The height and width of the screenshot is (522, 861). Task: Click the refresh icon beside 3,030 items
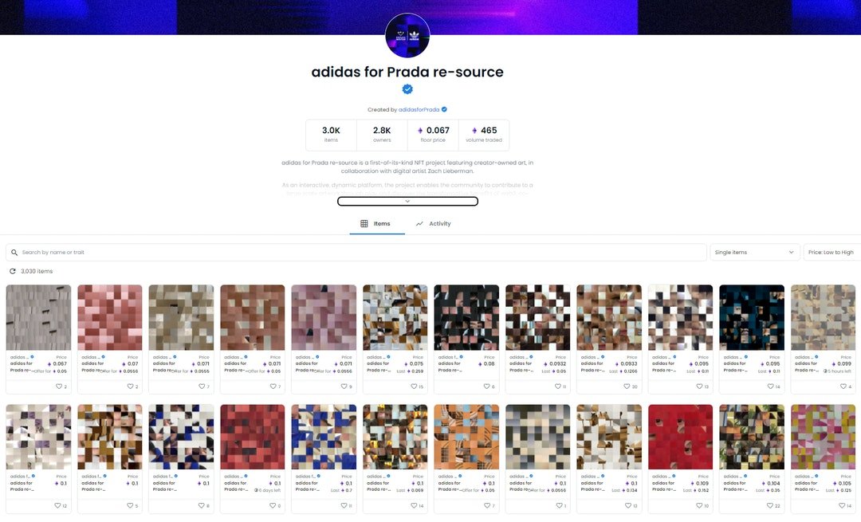[13, 271]
